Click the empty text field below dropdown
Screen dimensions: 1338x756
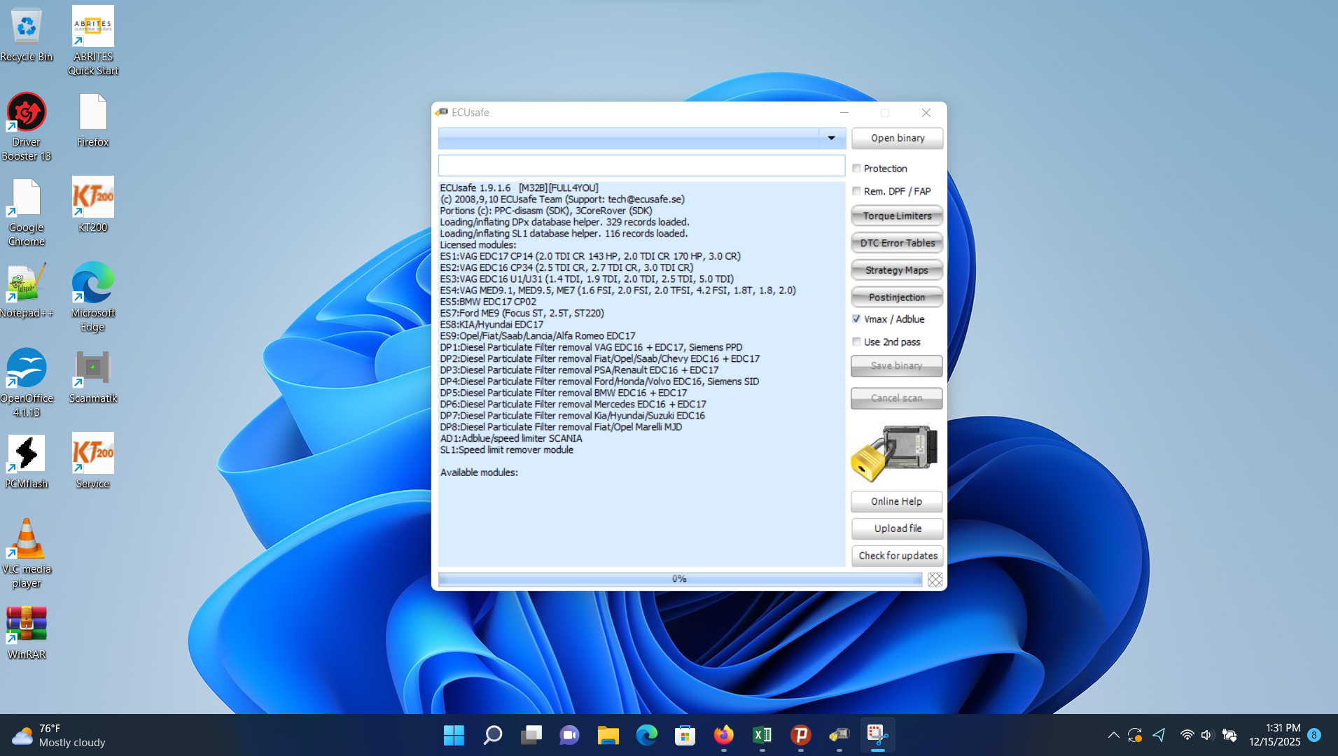[x=641, y=166]
